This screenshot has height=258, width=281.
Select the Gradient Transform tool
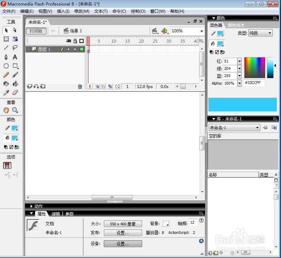(15, 39)
